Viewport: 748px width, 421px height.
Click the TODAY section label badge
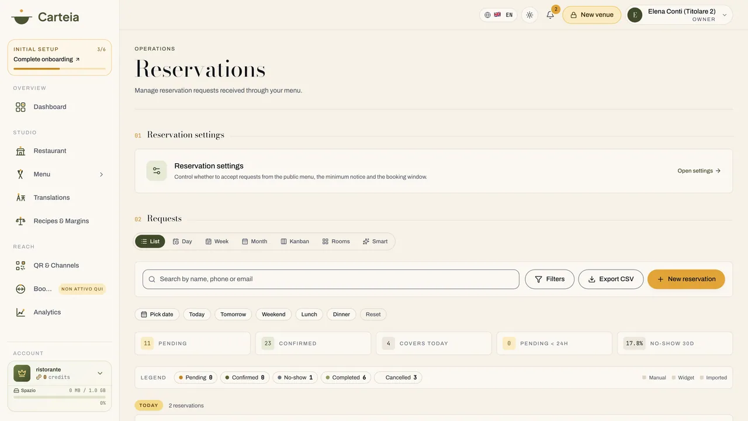pyautogui.click(x=149, y=405)
